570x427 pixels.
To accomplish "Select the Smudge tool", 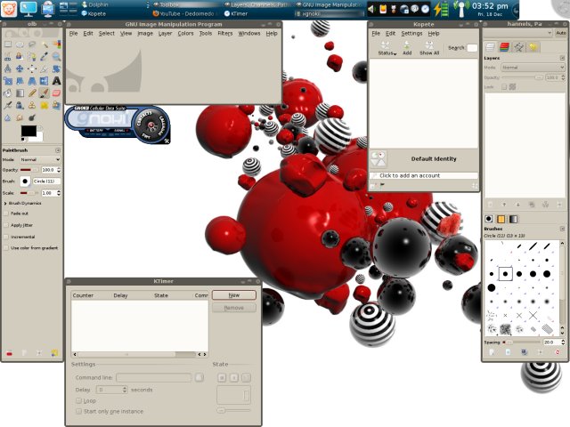I will (x=20, y=117).
